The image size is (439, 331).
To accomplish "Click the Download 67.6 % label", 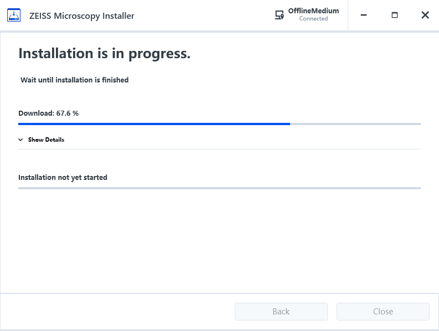I will [x=49, y=113].
